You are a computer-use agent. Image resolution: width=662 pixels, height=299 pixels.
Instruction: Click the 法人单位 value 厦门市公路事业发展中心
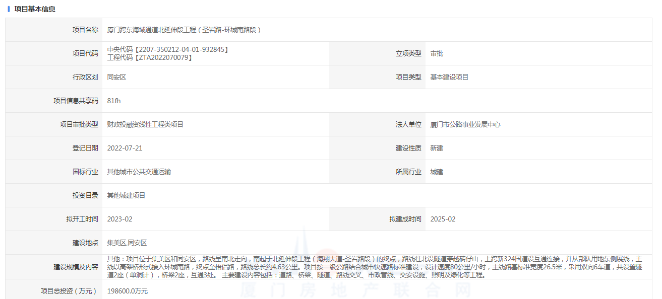tap(465, 124)
